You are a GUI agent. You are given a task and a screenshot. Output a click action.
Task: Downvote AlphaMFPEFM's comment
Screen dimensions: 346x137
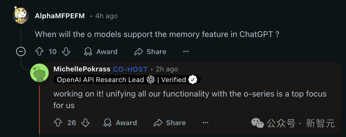click(x=66, y=52)
